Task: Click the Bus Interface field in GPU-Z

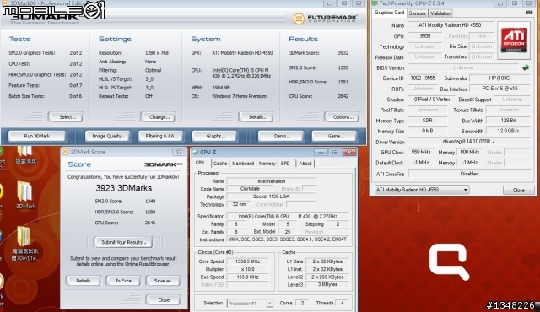Action: coord(500,89)
